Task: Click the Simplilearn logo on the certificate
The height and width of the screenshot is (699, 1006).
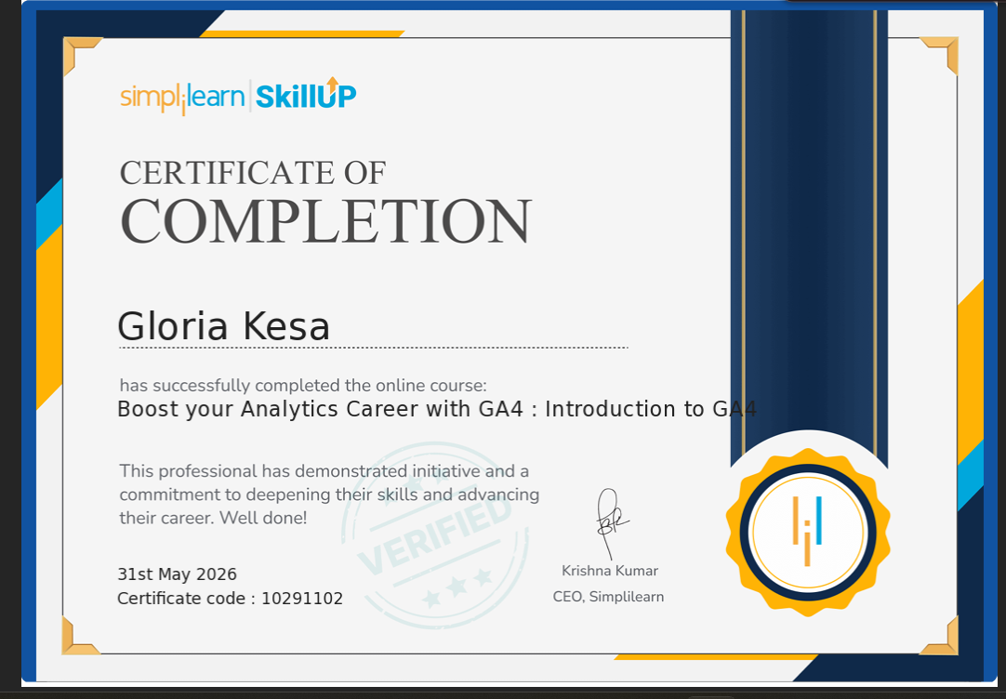Action: [x=182, y=99]
